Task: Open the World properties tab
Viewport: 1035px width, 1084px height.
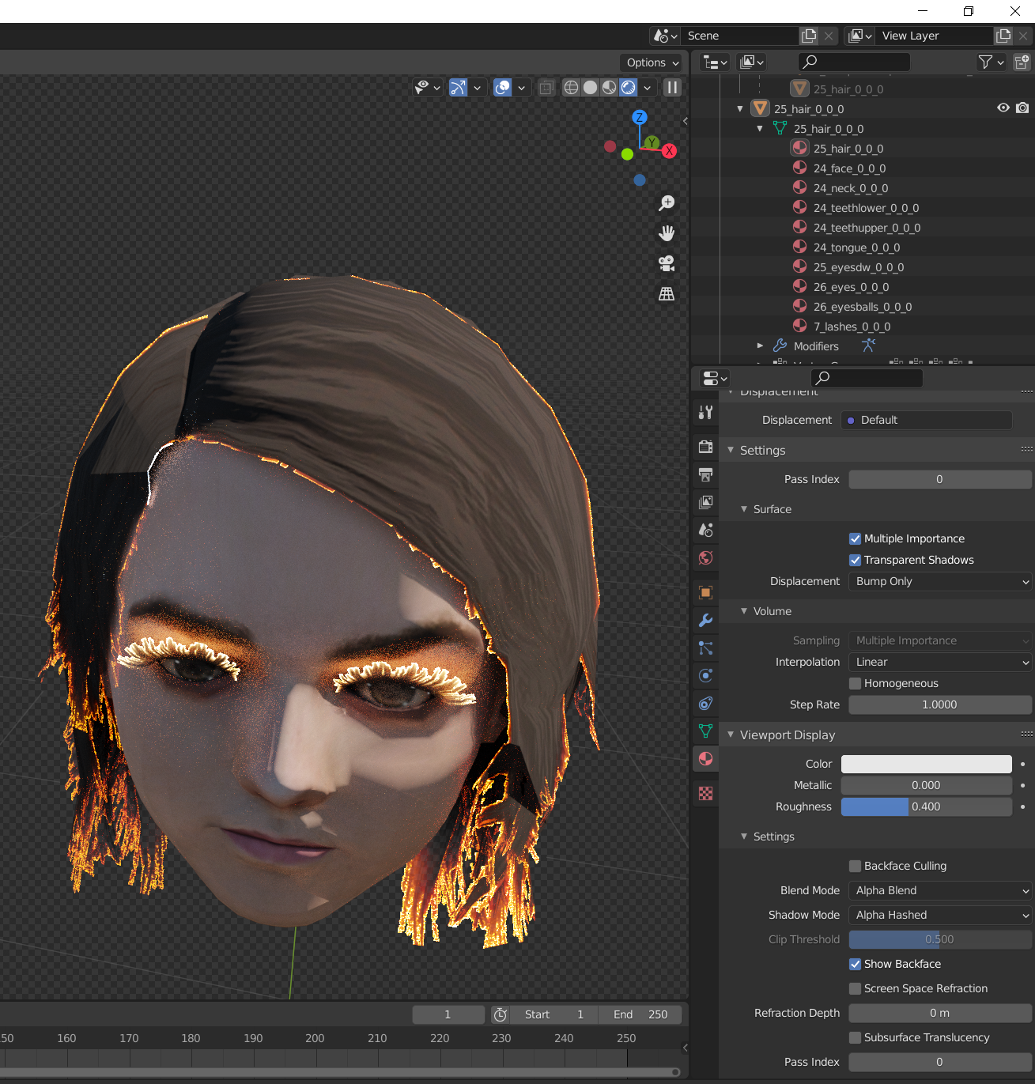Action: 706,558
